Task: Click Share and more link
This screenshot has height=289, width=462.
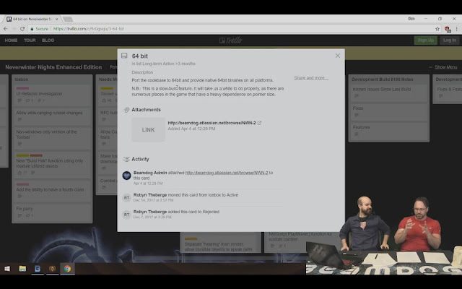Action: click(x=311, y=78)
